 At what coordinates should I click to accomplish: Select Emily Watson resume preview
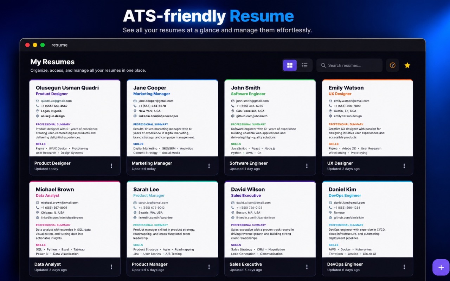tap(367, 118)
